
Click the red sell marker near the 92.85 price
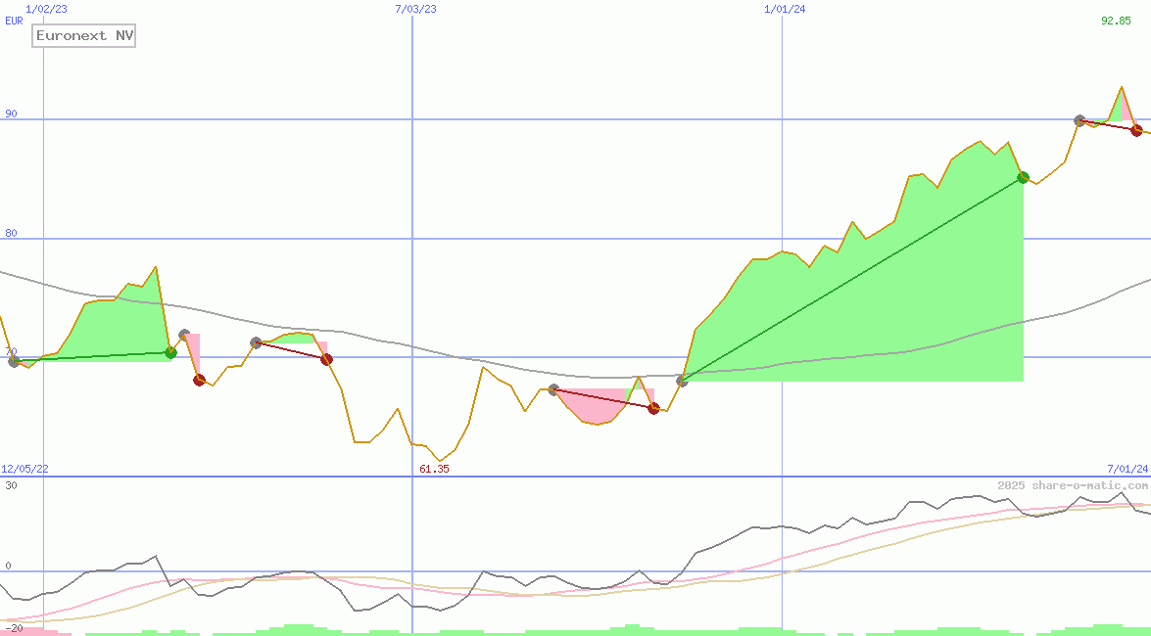pos(1136,129)
